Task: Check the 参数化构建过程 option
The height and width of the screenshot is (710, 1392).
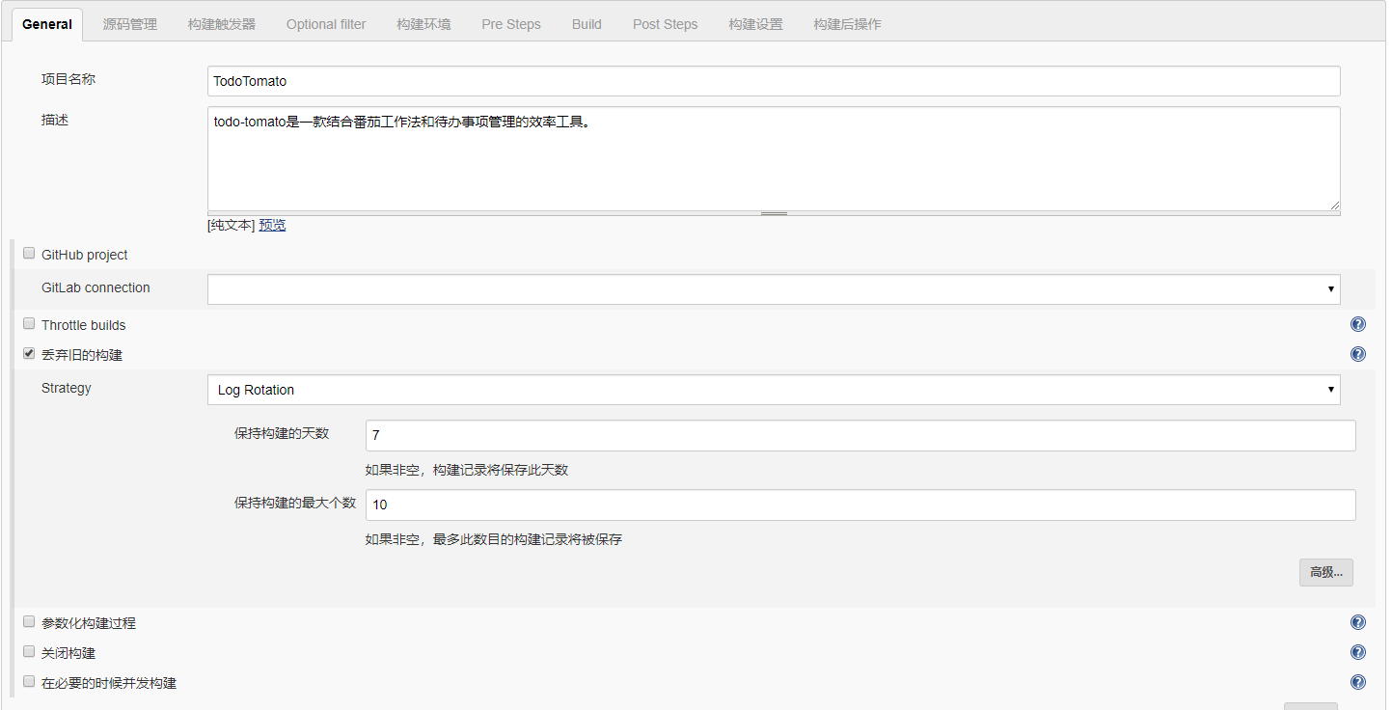Action: click(29, 622)
